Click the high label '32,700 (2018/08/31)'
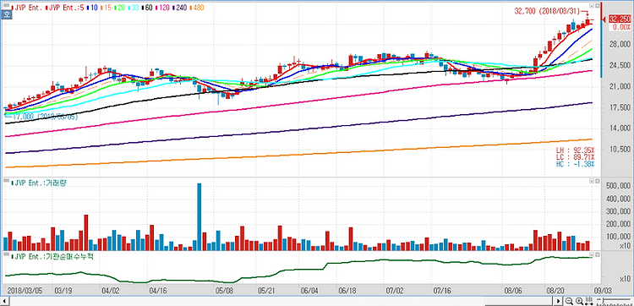Viewport: 634px width, 306px height. tap(547, 11)
